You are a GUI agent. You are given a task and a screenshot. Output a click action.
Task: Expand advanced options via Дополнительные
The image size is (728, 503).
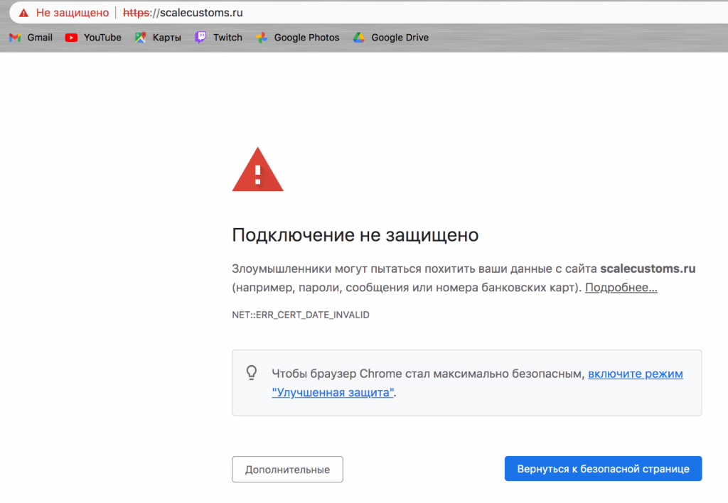[x=287, y=469]
